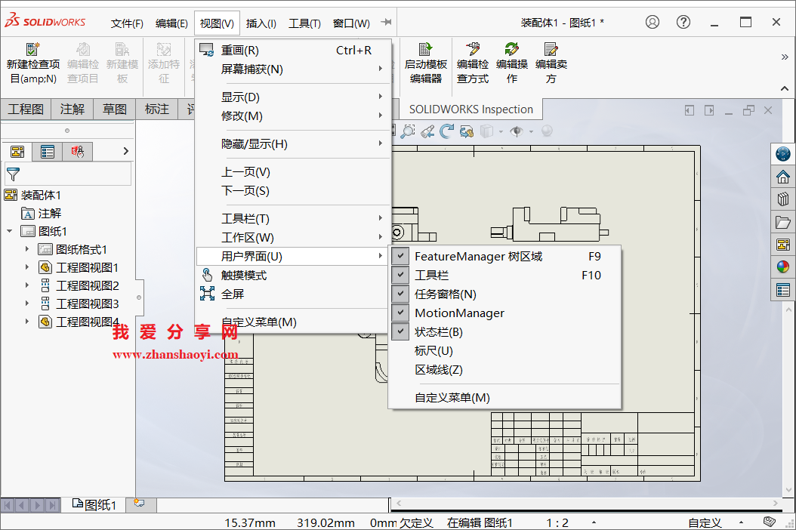Expand the toolbar overflow double chevron
The width and height of the screenshot is (796, 530).
pyautogui.click(x=785, y=57)
